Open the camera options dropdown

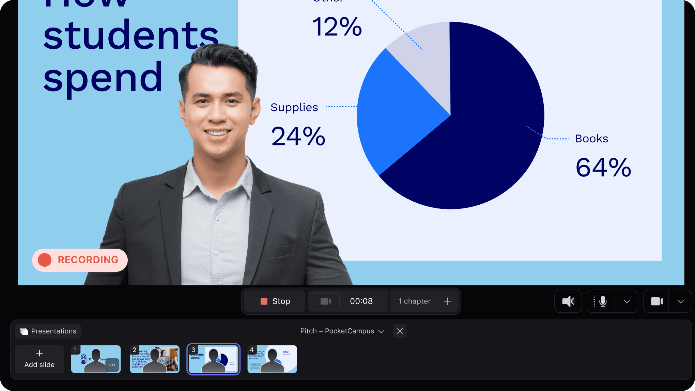pyautogui.click(x=680, y=301)
